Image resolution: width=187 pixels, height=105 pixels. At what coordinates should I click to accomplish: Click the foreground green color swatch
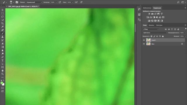[x=2, y=83]
